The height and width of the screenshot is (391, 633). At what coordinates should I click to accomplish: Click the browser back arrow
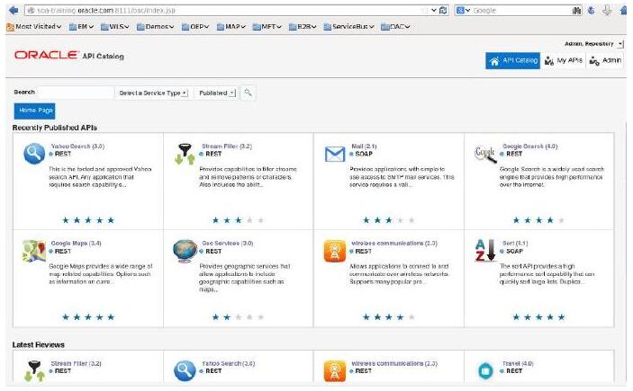click(14, 10)
